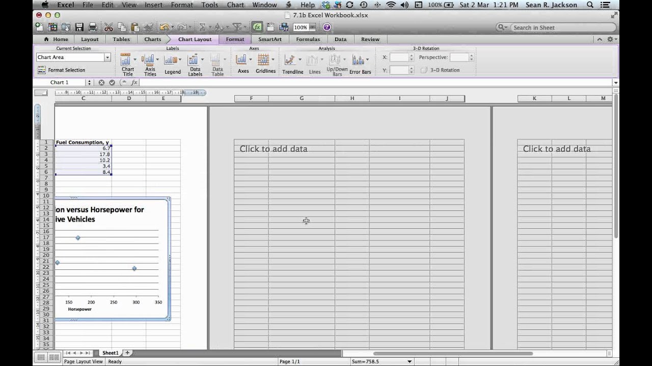Open Excel Help purple question icon
Image resolution: width=652 pixels, height=366 pixels.
pyautogui.click(x=327, y=27)
